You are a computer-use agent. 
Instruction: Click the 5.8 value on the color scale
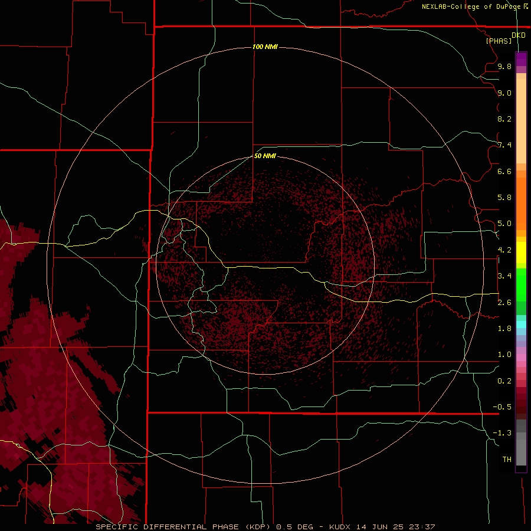click(x=504, y=198)
